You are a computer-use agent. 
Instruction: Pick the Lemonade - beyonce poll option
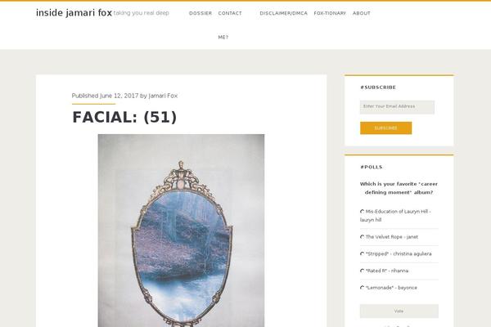(363, 288)
